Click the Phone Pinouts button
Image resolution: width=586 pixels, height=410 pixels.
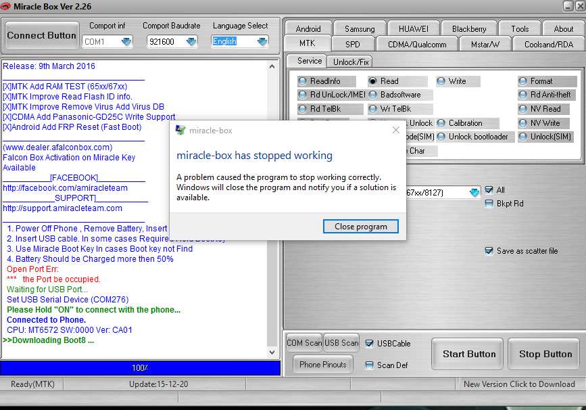click(323, 365)
